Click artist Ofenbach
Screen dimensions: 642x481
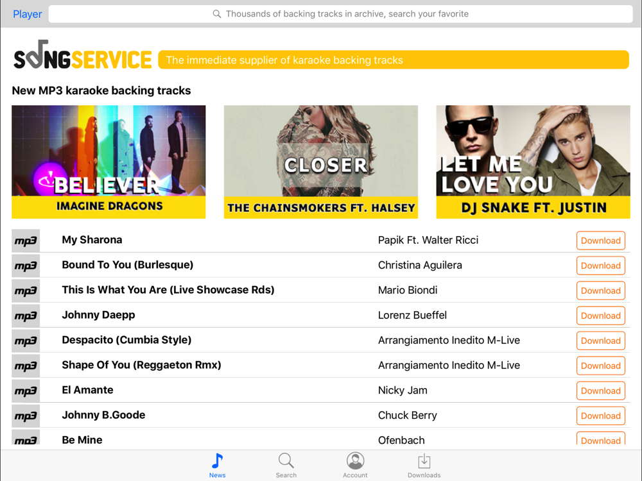pyautogui.click(x=401, y=440)
